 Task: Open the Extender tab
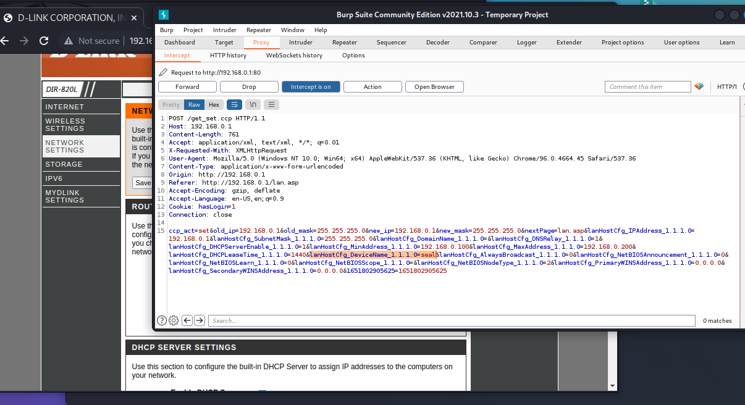(569, 43)
